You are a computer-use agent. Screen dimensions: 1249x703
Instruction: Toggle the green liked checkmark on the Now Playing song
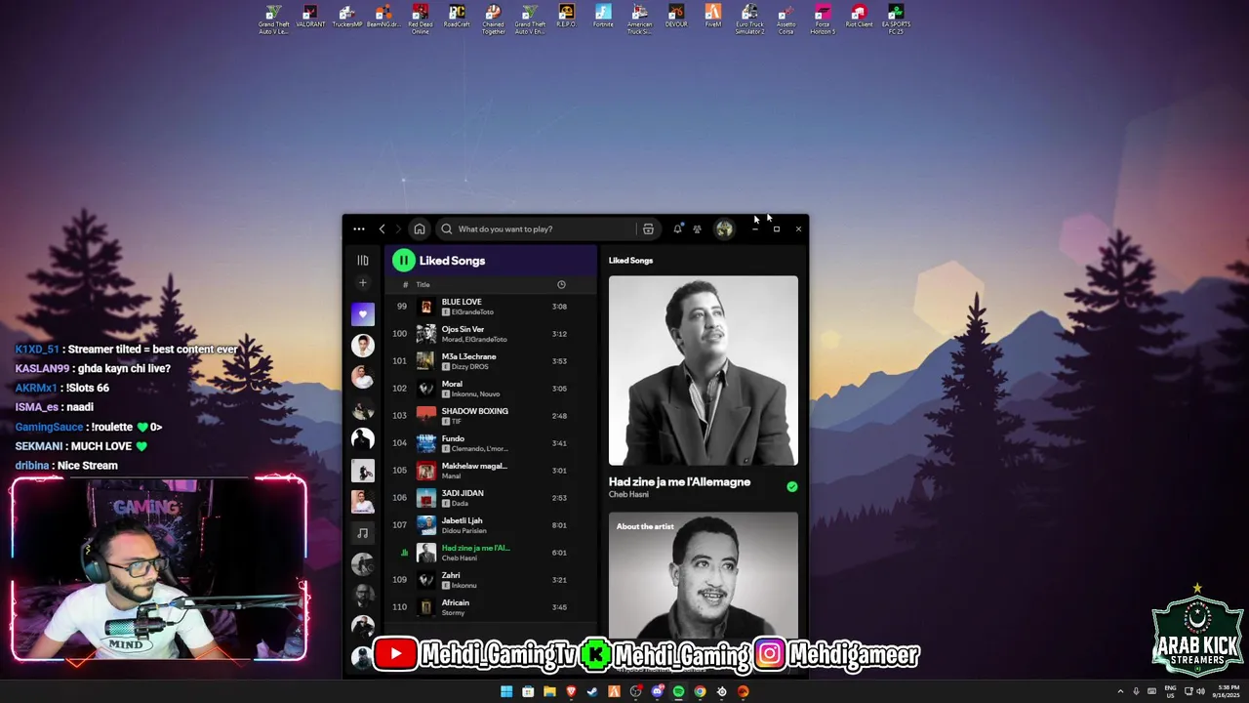pyautogui.click(x=792, y=486)
